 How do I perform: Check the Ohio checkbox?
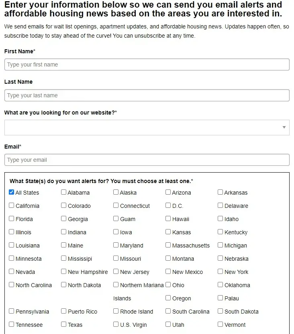tap(168, 285)
